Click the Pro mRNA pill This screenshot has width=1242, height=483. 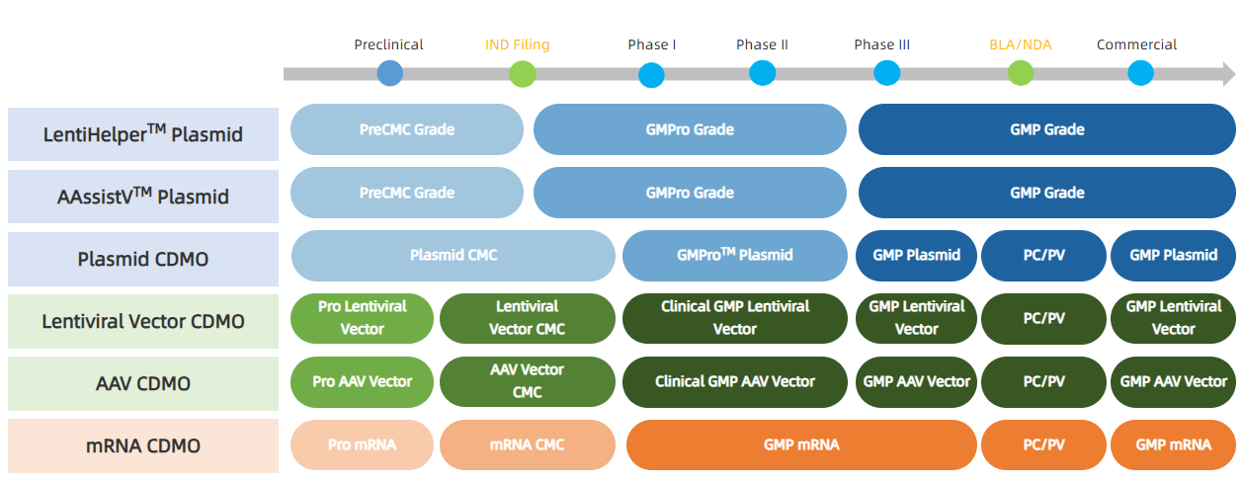tap(362, 444)
